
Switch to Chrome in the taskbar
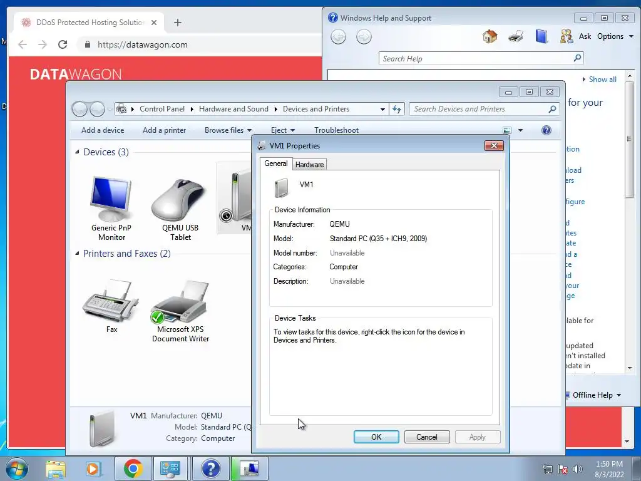pyautogui.click(x=133, y=468)
